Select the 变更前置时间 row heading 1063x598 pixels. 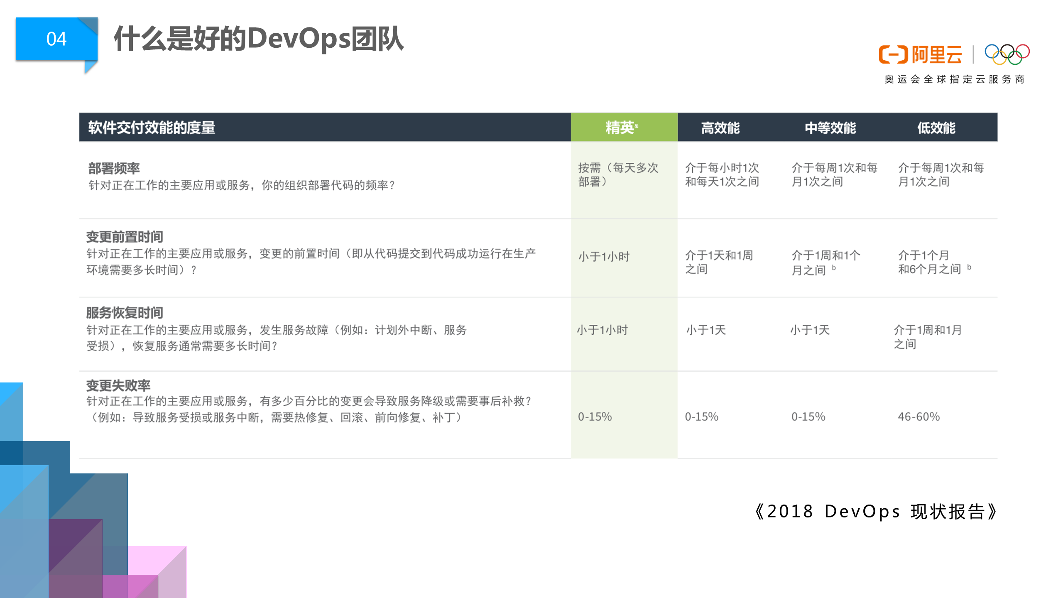coord(125,237)
